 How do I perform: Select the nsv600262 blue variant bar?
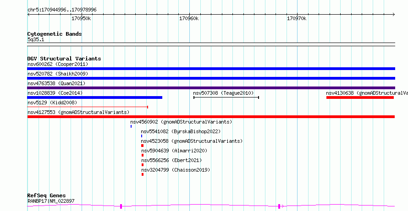click(x=211, y=69)
